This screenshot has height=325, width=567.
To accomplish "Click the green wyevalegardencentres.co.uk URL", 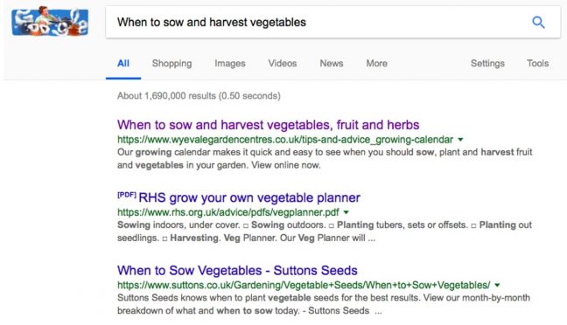I will [285, 140].
